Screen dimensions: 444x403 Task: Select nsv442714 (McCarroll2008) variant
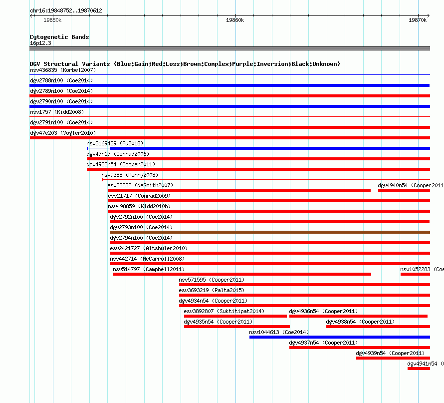pos(147,259)
